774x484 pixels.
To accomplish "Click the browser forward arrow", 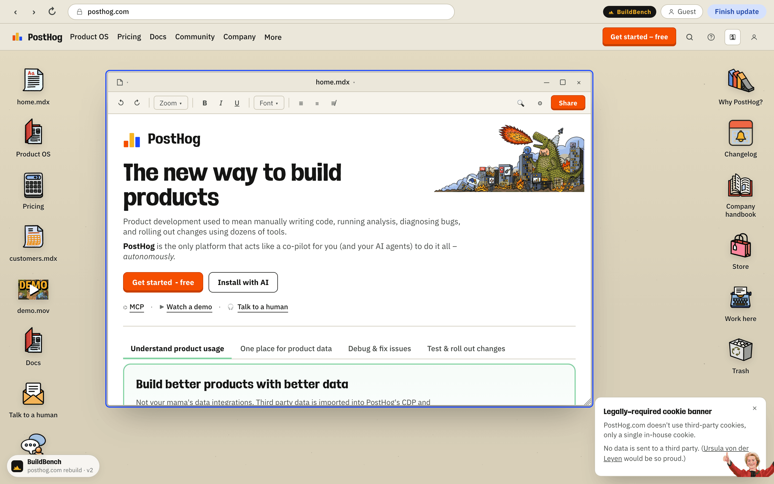I will click(x=34, y=12).
